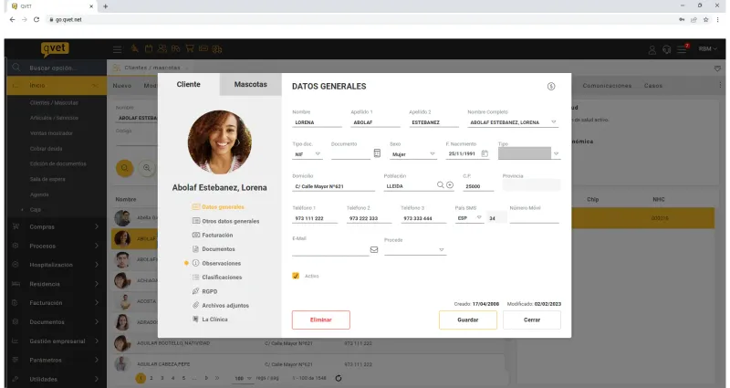Viewport: 730px width, 388px height.
Task: Open the Tipo doc. dropdown showing NIF
Action: point(308,154)
